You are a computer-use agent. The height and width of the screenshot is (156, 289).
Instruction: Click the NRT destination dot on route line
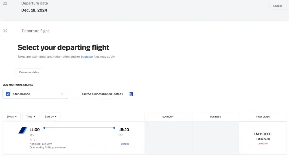114,128
